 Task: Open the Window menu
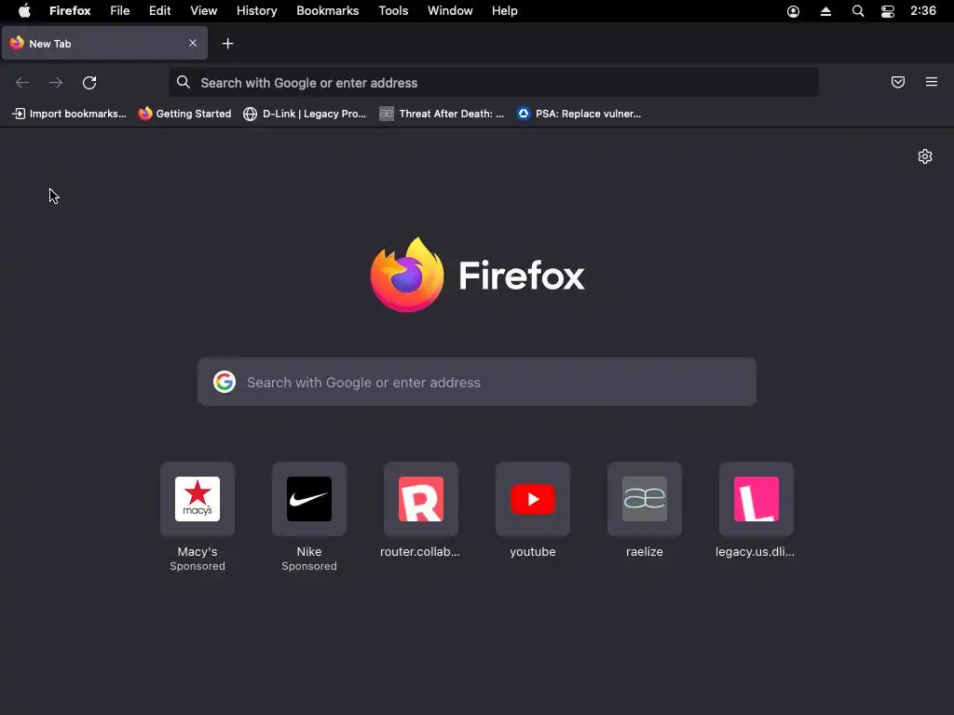click(450, 11)
